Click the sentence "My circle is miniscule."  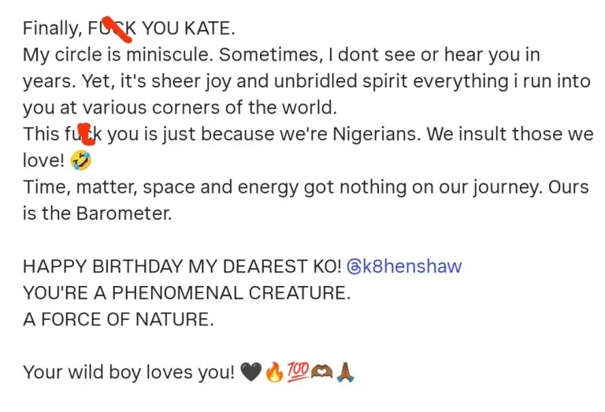coord(120,56)
